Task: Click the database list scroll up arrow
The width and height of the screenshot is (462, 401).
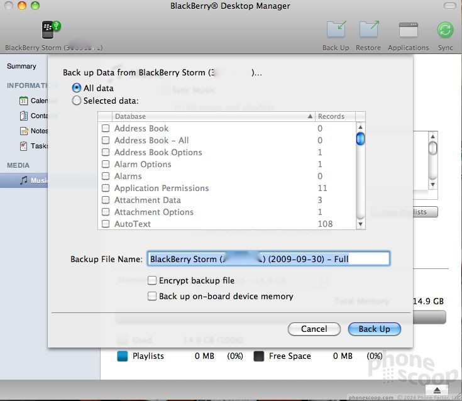Action: pos(360,127)
